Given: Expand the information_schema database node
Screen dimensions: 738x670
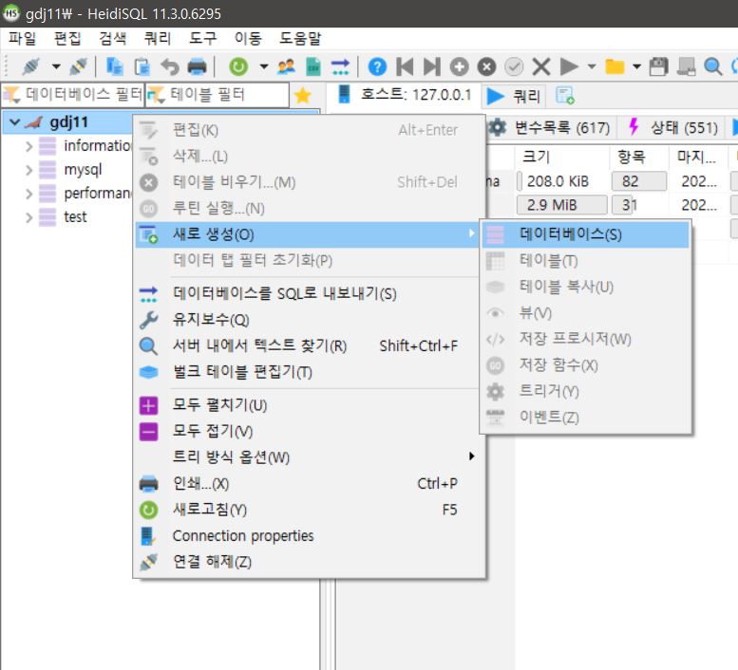Looking at the screenshot, I should [29, 146].
